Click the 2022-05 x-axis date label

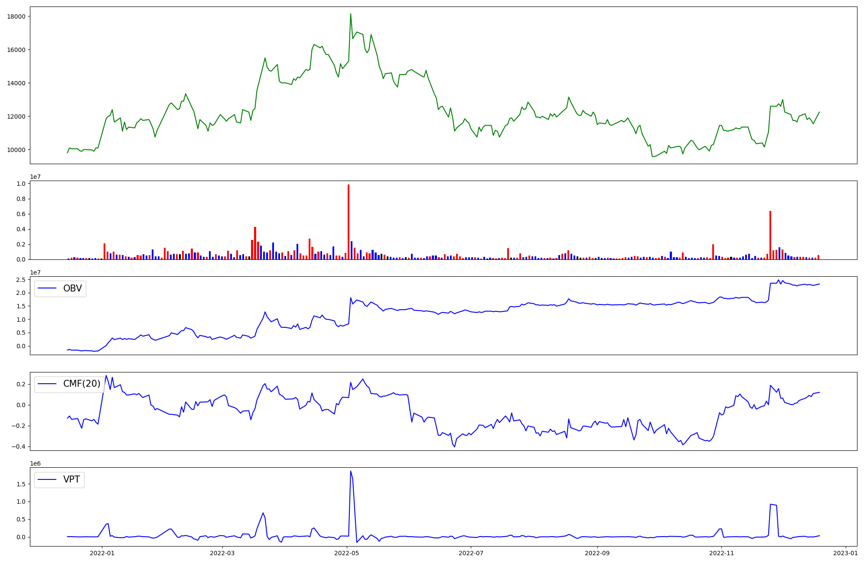tap(347, 553)
